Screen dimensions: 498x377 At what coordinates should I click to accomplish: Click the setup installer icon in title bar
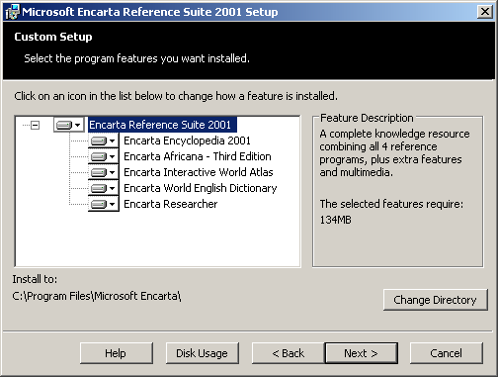pyautogui.click(x=13, y=12)
